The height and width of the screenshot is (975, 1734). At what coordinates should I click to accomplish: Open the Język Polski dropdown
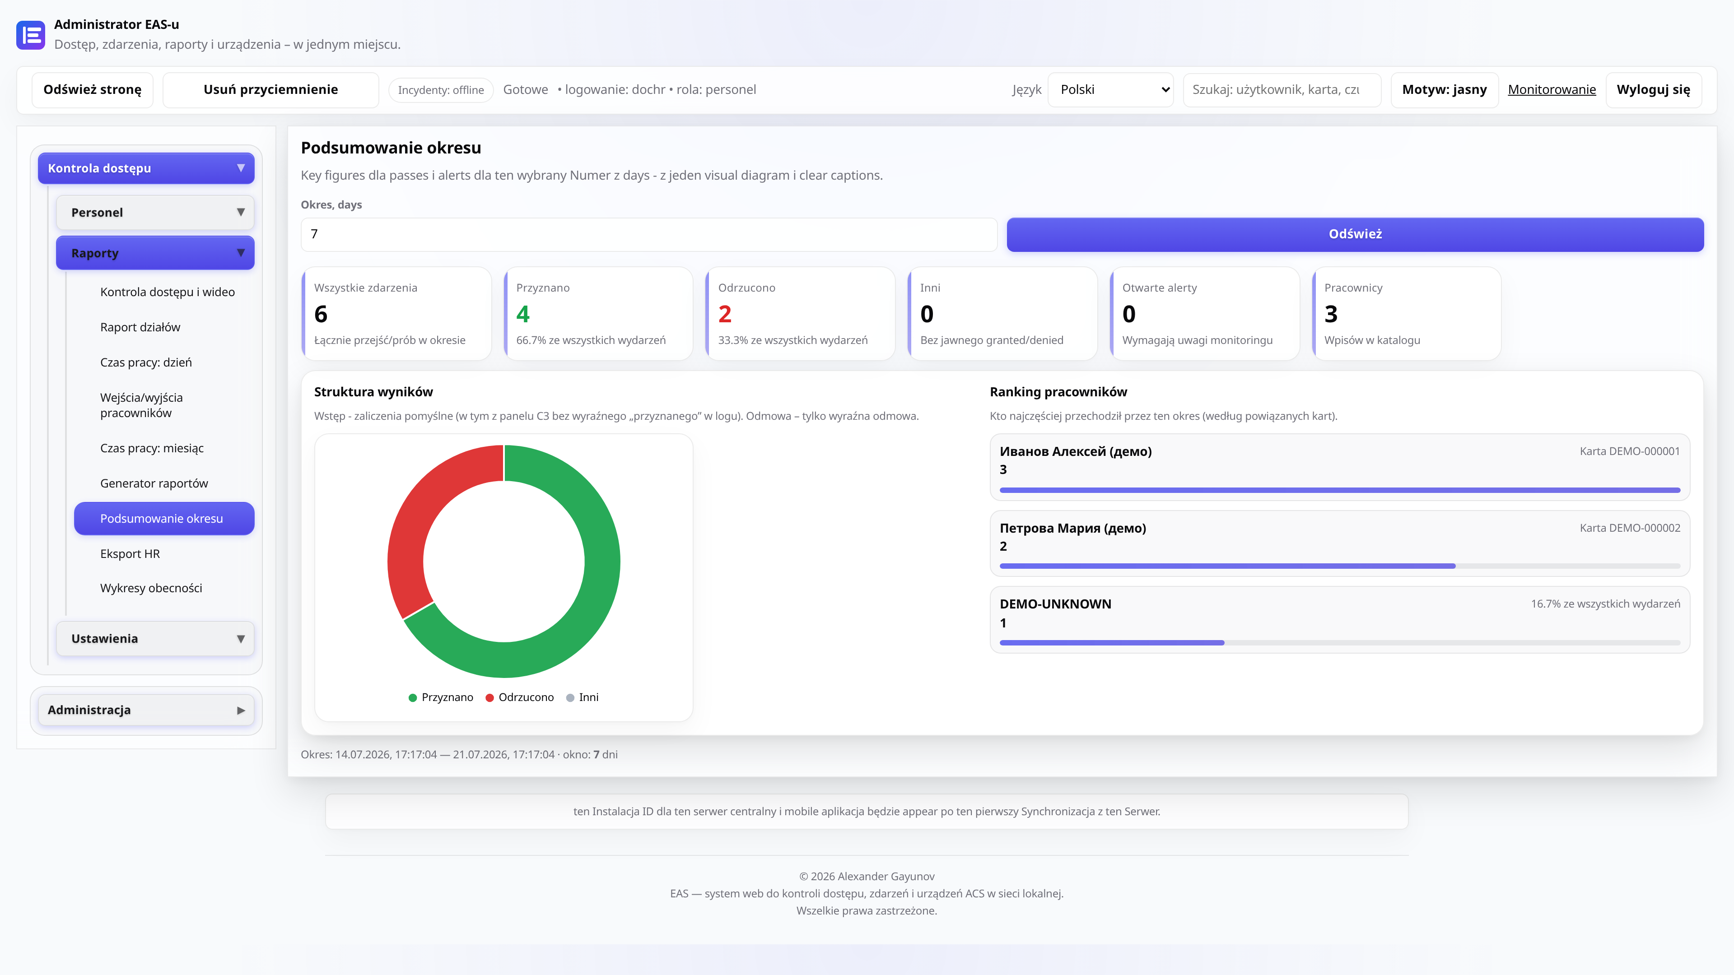(1111, 89)
